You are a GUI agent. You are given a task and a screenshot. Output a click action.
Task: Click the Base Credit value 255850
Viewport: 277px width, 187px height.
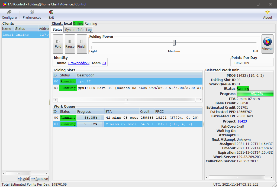(x=242, y=103)
